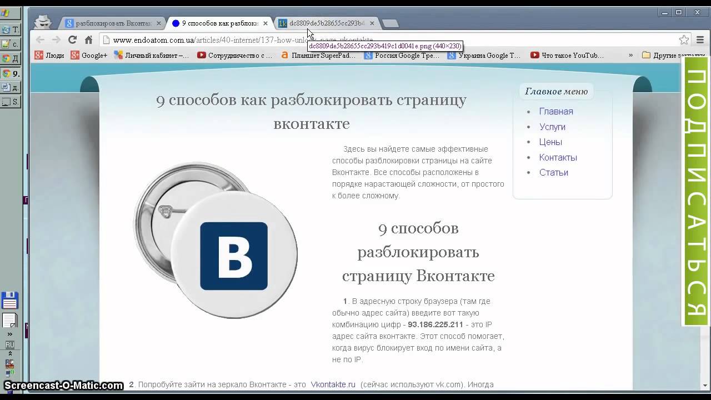
Task: Click the VK badge image
Action: pyautogui.click(x=216, y=240)
